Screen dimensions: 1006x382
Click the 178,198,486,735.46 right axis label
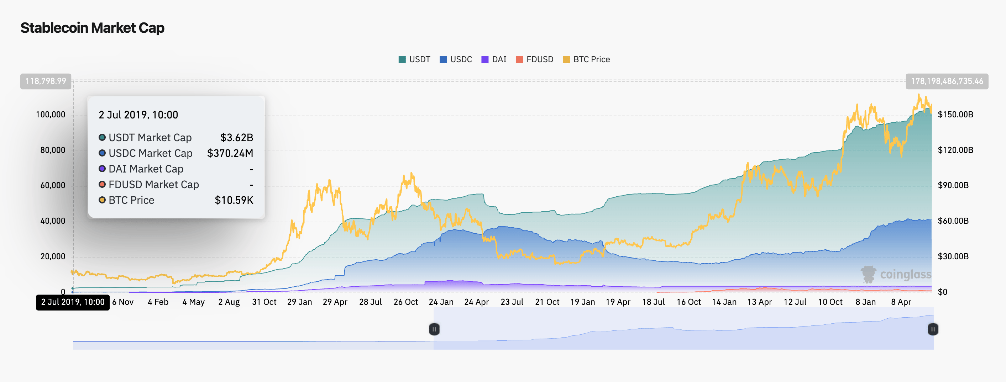click(947, 81)
